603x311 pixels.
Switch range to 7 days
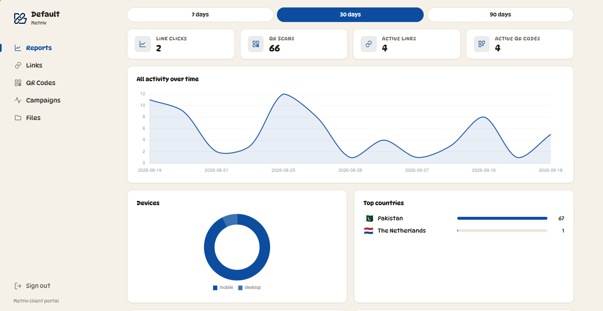(200, 15)
